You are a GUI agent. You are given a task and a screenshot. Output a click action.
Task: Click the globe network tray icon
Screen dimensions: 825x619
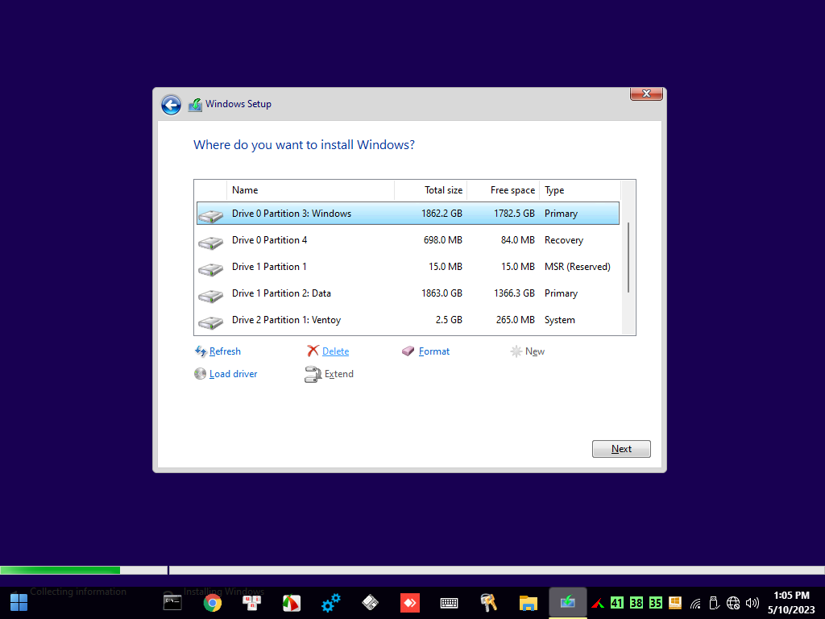click(733, 603)
